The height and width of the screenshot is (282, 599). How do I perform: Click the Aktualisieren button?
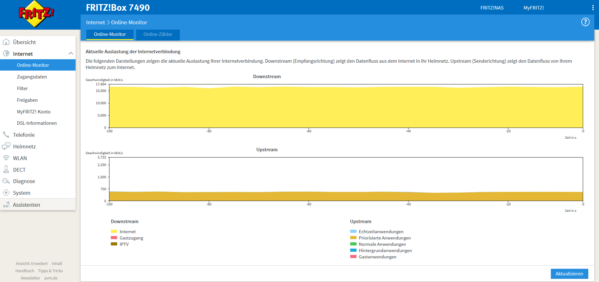click(569, 274)
